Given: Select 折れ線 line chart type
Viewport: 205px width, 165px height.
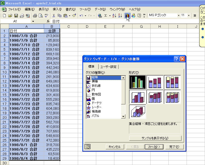Looking at the screenshot, I should (x=96, y=86).
